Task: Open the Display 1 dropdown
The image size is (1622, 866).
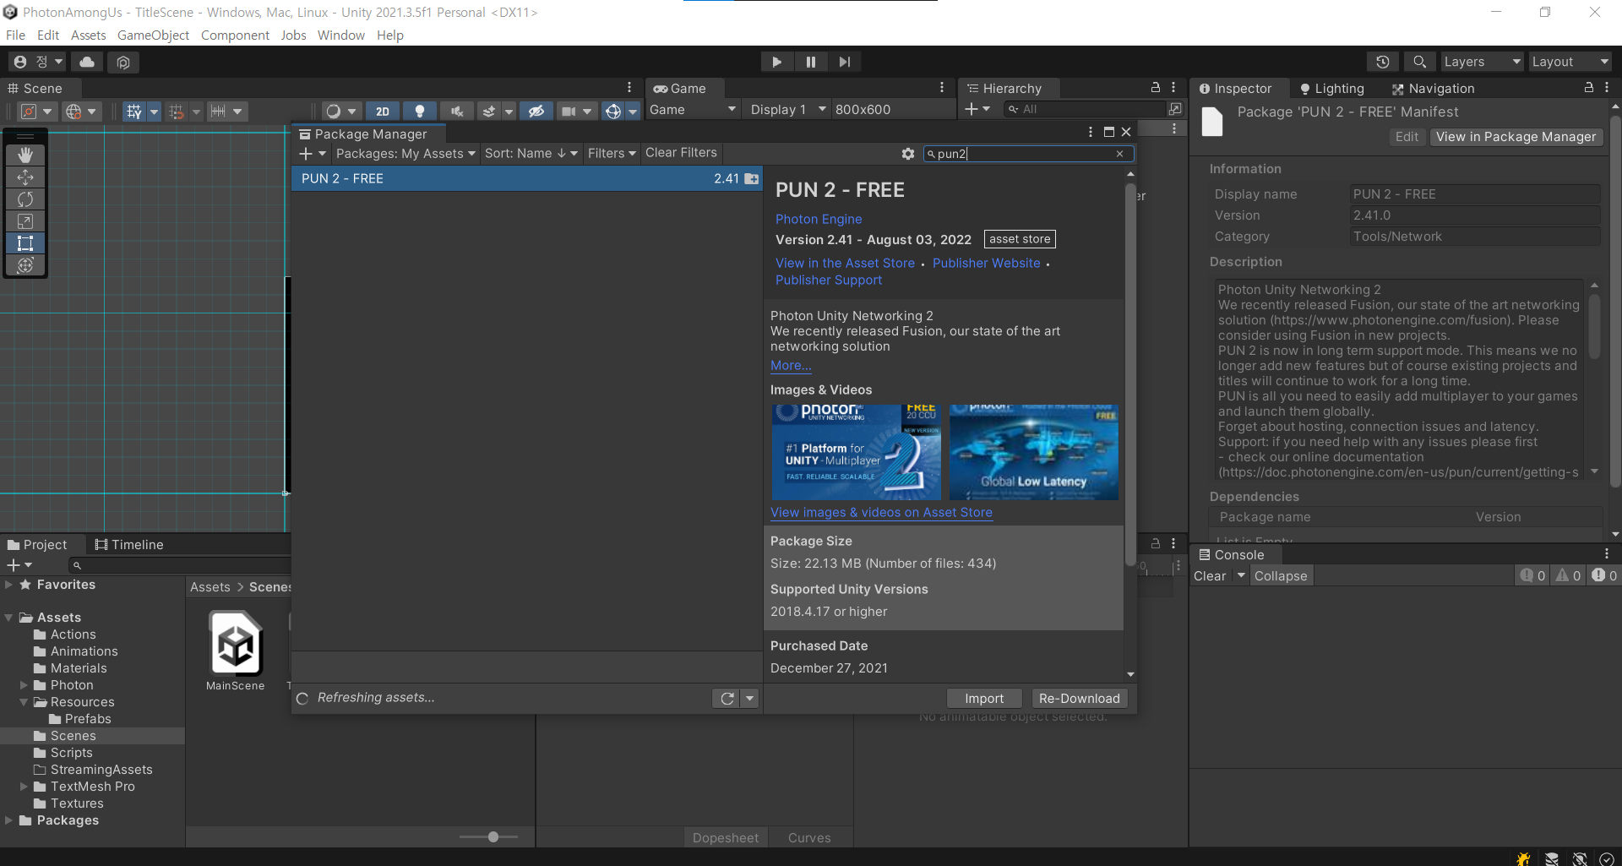Action: click(x=787, y=110)
